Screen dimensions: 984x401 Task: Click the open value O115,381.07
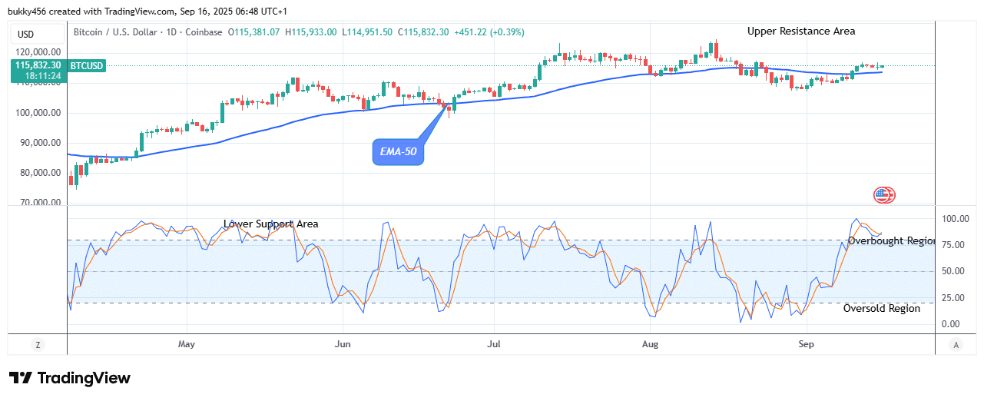pos(254,32)
